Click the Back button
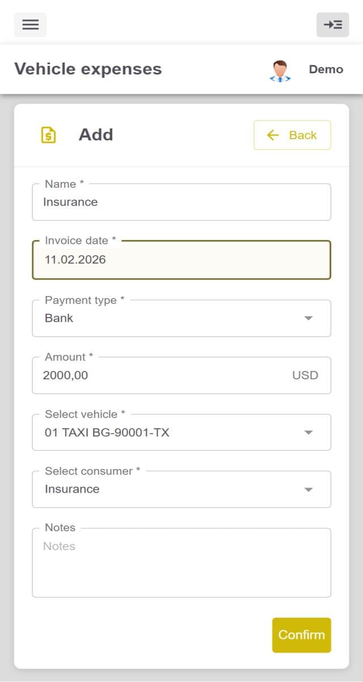This screenshot has width=363, height=682. (x=292, y=135)
